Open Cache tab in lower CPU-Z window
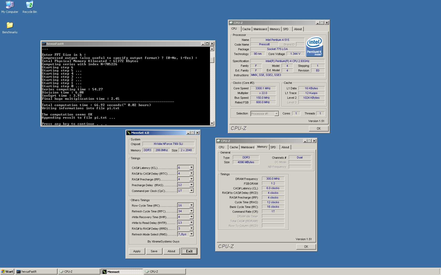This screenshot has width=441, height=275. pyautogui.click(x=234, y=147)
